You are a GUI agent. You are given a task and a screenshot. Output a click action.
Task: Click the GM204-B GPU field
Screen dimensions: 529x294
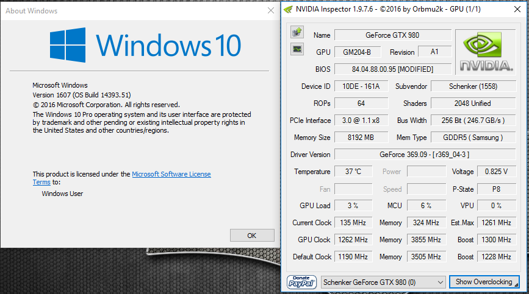(x=358, y=52)
